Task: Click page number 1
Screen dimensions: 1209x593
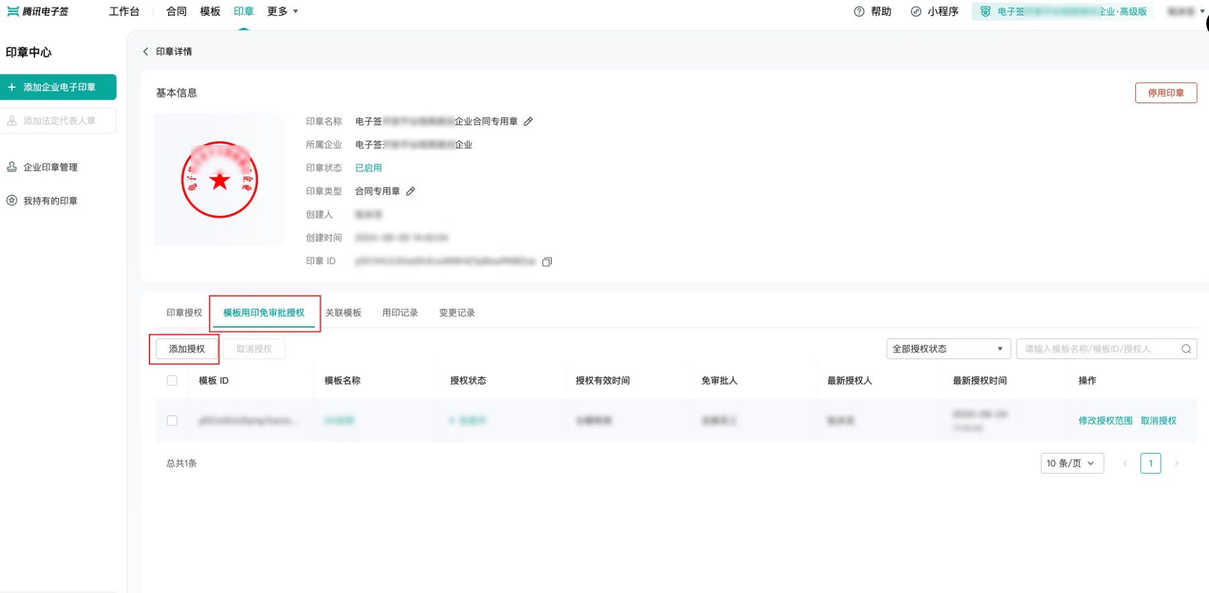Action: coord(1151,463)
